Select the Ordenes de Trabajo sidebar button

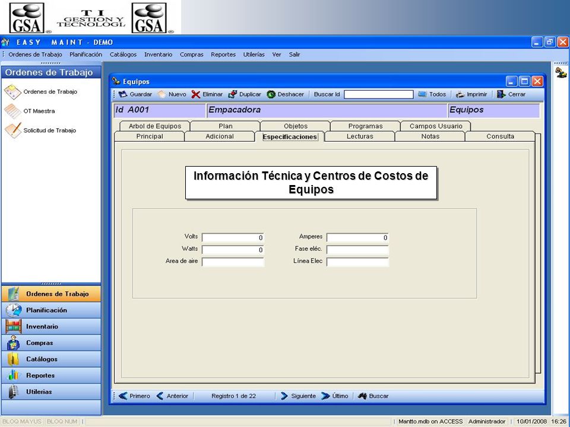[51, 294]
